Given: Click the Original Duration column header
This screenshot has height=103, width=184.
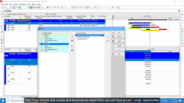Looking at the screenshot, I should point(56,17).
